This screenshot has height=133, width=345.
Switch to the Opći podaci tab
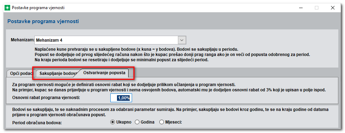click(x=21, y=73)
